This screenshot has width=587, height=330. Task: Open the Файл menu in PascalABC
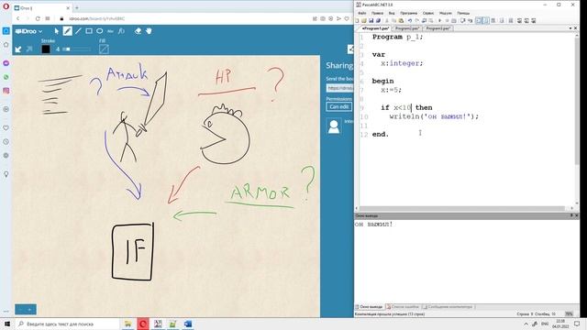362,13
